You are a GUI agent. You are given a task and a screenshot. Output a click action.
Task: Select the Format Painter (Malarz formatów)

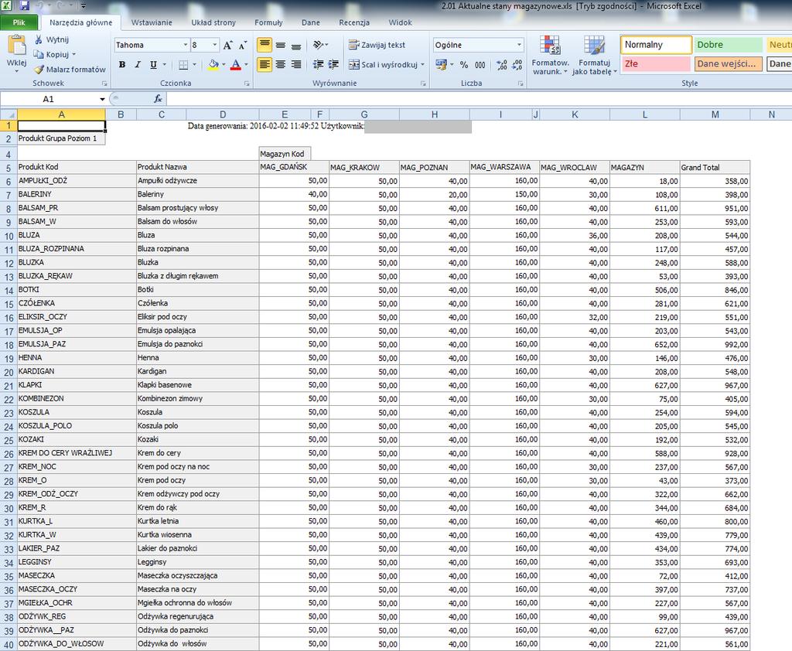tap(70, 69)
